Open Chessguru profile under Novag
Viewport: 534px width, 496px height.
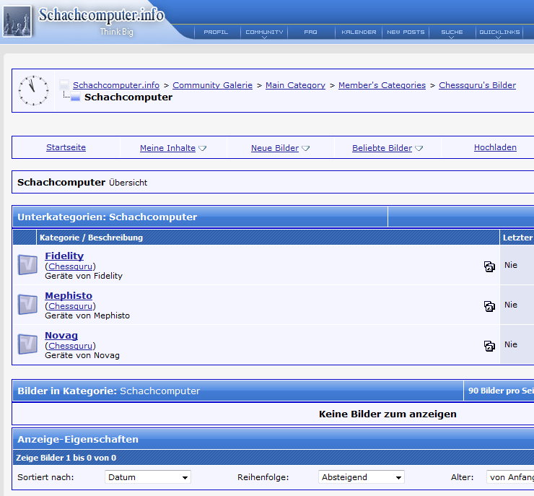click(71, 346)
